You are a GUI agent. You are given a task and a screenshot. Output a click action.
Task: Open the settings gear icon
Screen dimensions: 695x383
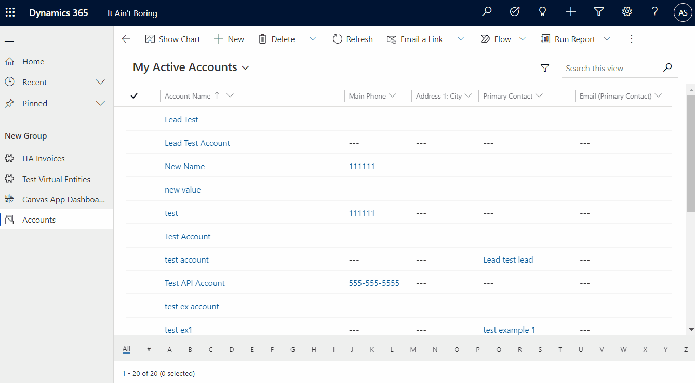(627, 12)
